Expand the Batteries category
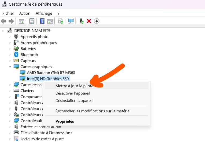The image size is (205, 142). (10, 49)
